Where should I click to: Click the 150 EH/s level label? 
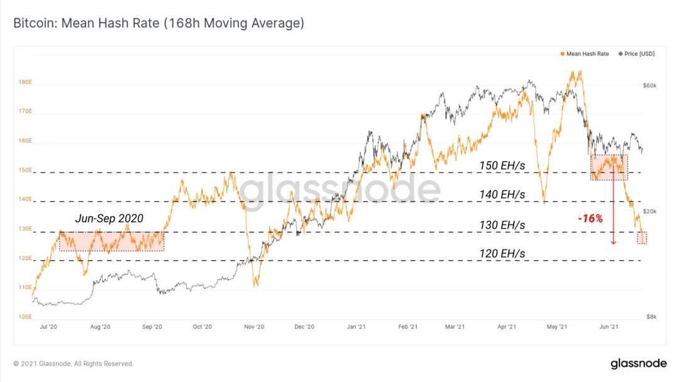[x=502, y=166]
